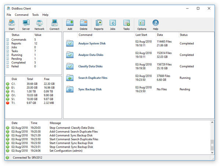The image size is (220, 166).
Task: Click the log scrollbar down arrow
Action: pyautogui.click(x=212, y=152)
